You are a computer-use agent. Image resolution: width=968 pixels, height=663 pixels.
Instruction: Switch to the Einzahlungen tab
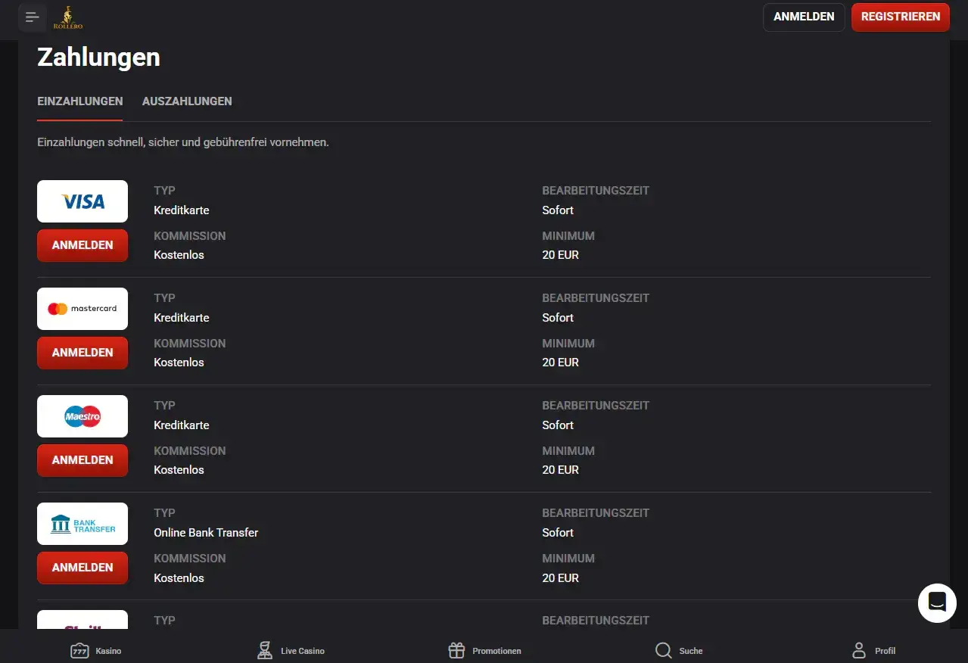tap(80, 101)
